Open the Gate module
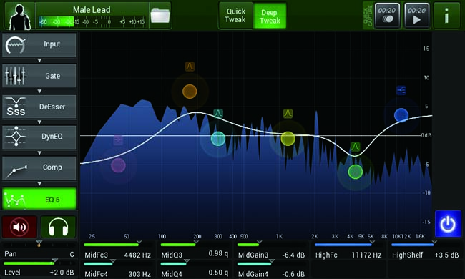This screenshot has width=465, height=279. (39, 76)
